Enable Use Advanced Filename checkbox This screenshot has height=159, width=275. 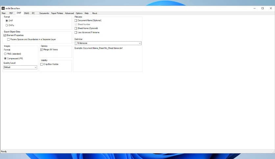tap(76, 33)
